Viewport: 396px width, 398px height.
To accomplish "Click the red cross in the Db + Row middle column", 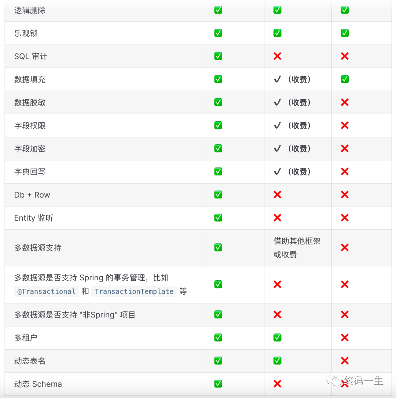I will click(277, 195).
